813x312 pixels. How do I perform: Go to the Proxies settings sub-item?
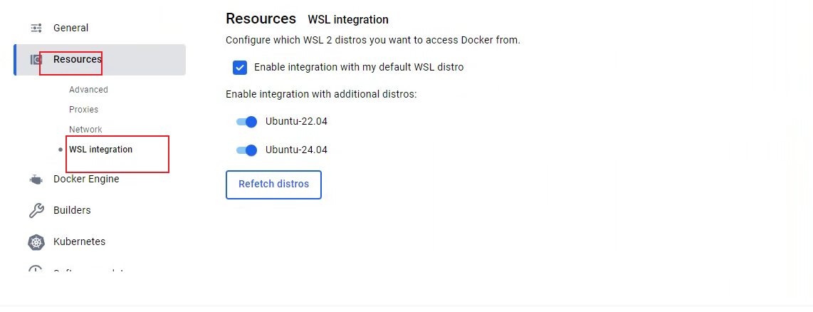coord(83,110)
